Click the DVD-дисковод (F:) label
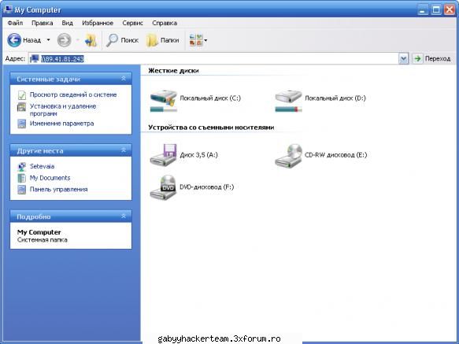The width and height of the screenshot is (459, 344). [206, 187]
